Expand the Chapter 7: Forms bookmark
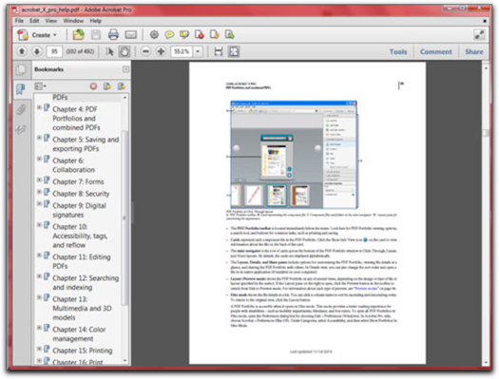Screen dimensions: 499x379 [39, 180]
